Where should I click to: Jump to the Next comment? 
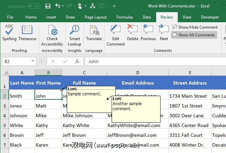[164, 33]
